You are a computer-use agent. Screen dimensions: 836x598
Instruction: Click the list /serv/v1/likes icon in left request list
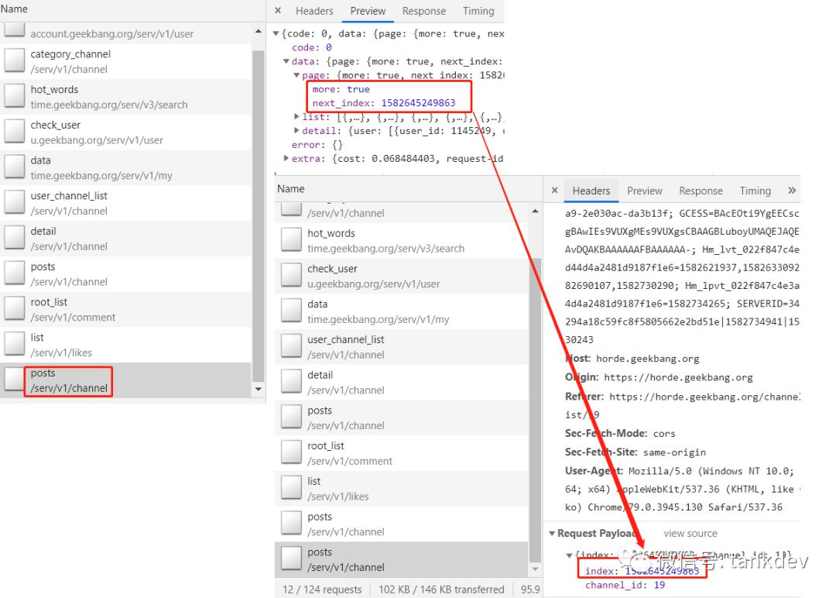[x=15, y=344]
